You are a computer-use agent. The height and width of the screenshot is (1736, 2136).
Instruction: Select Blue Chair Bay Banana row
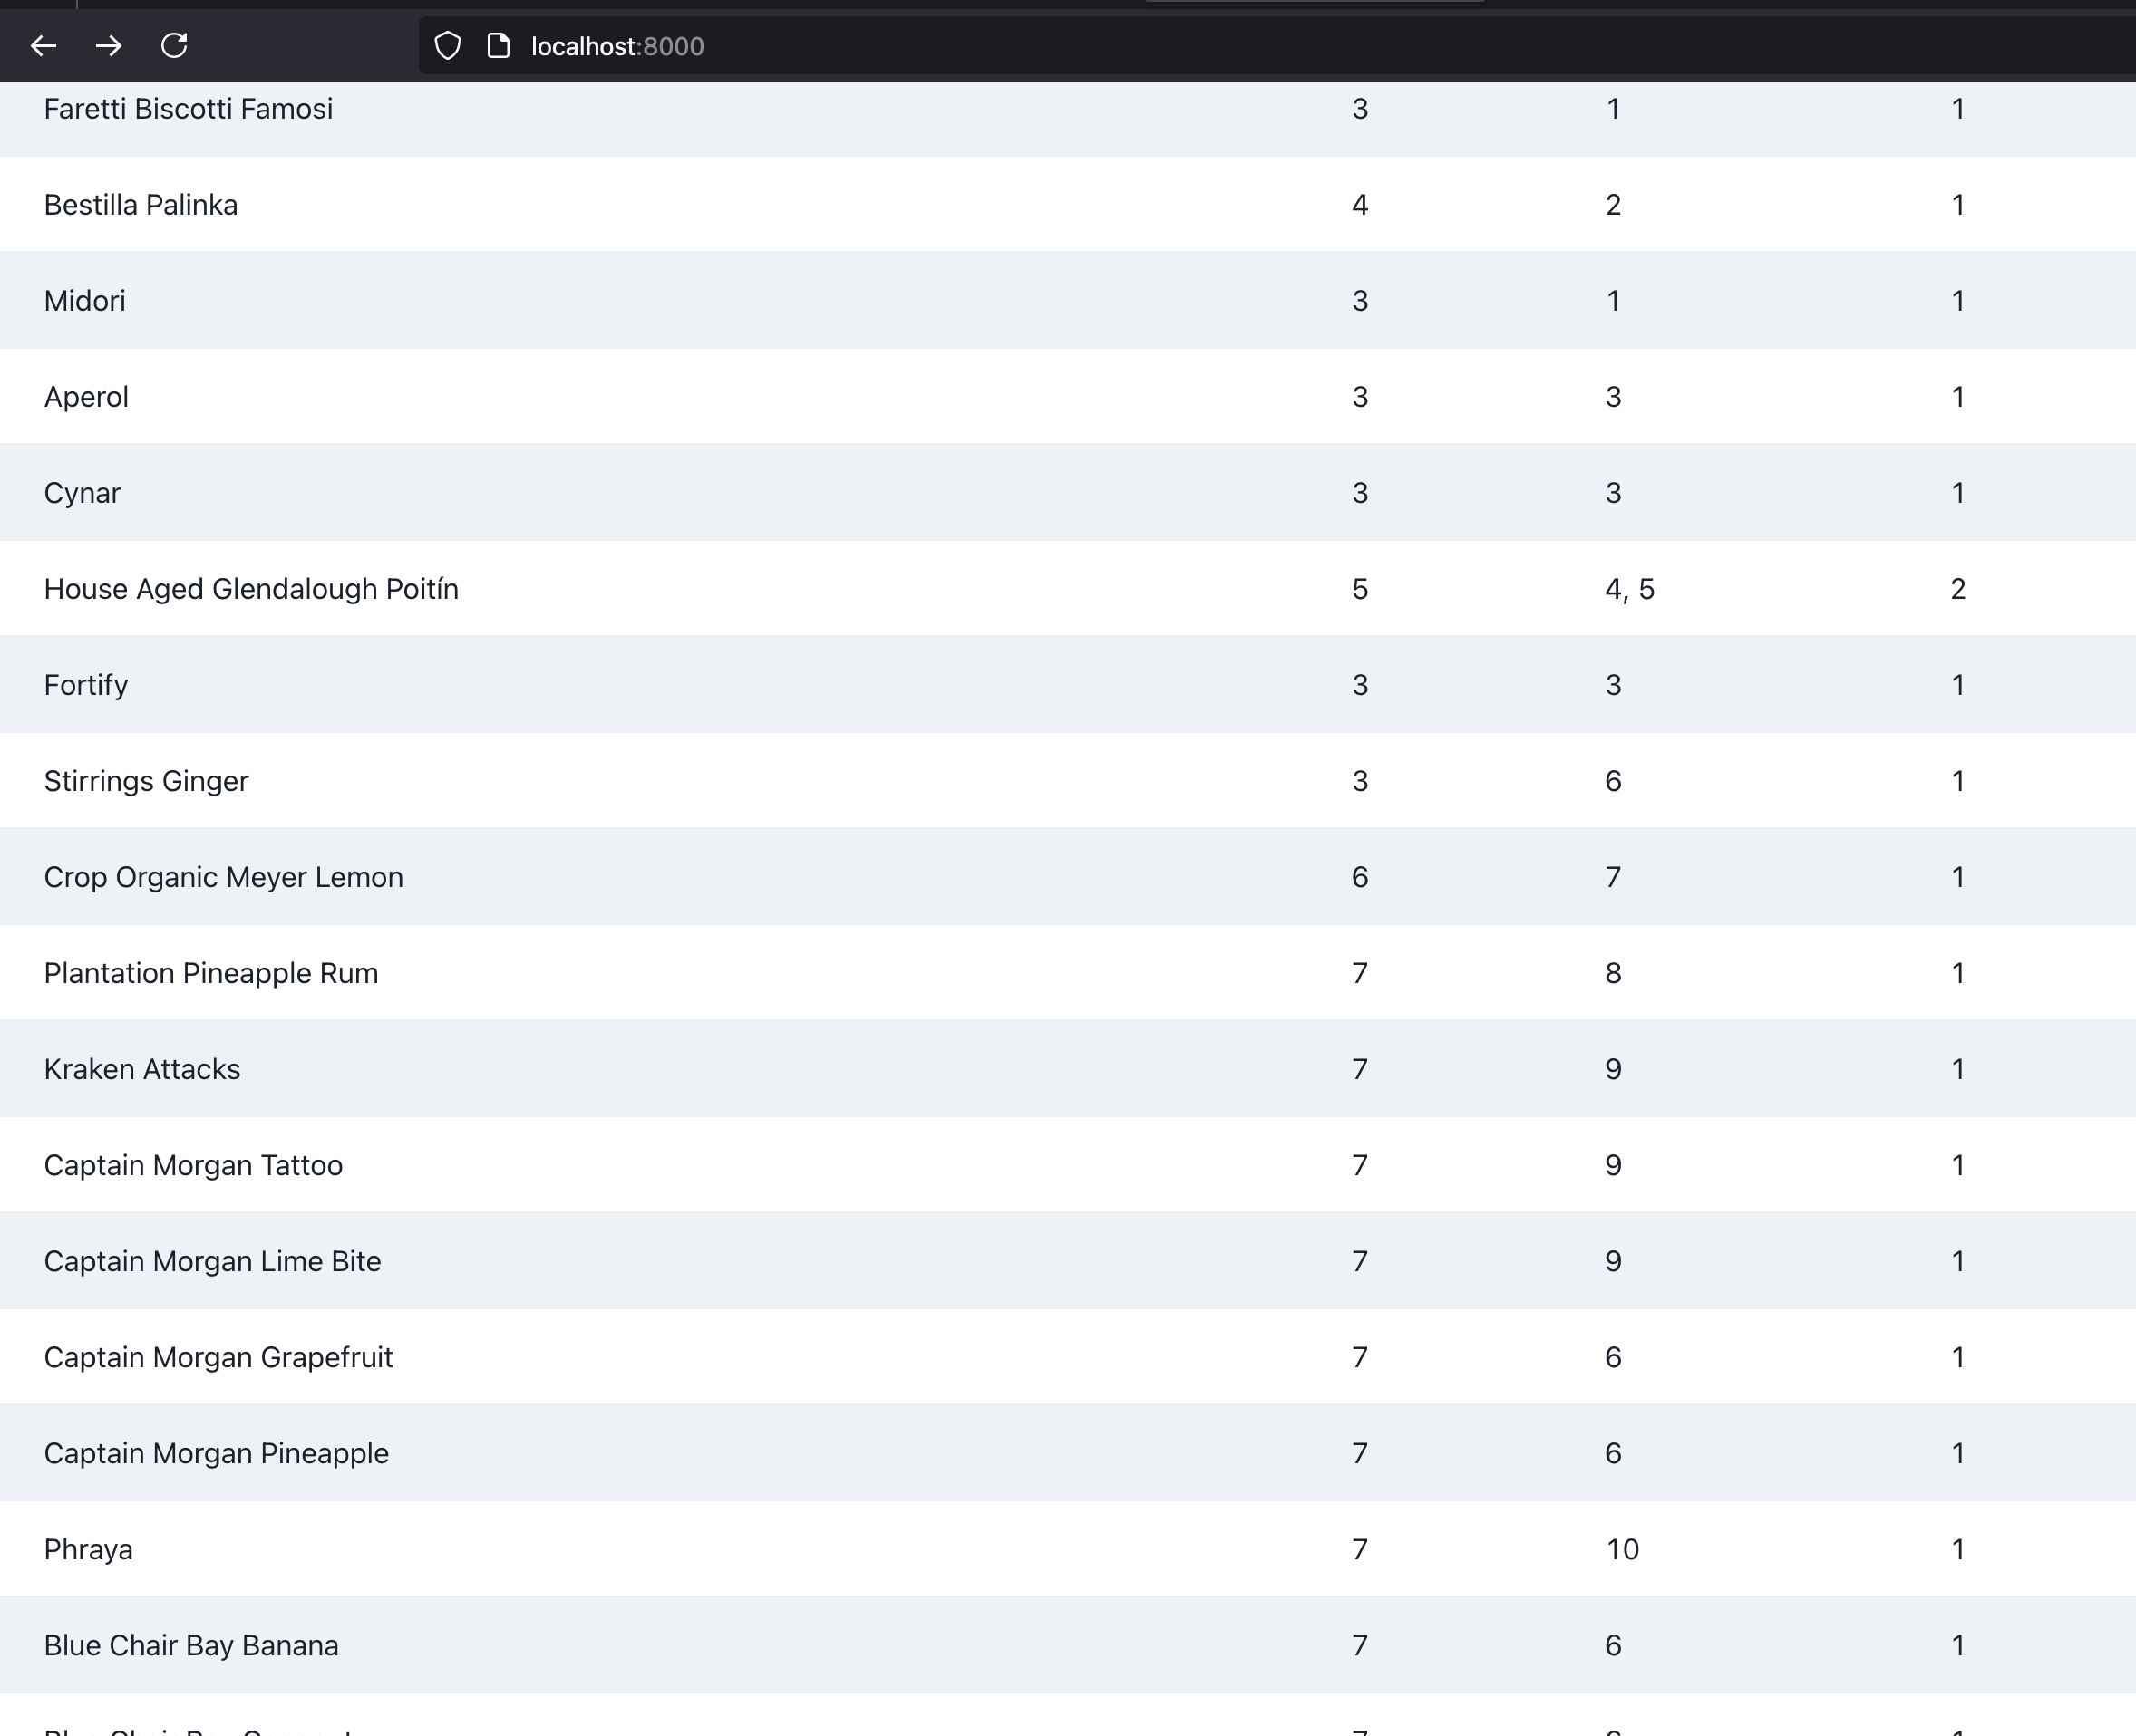(x=191, y=1645)
